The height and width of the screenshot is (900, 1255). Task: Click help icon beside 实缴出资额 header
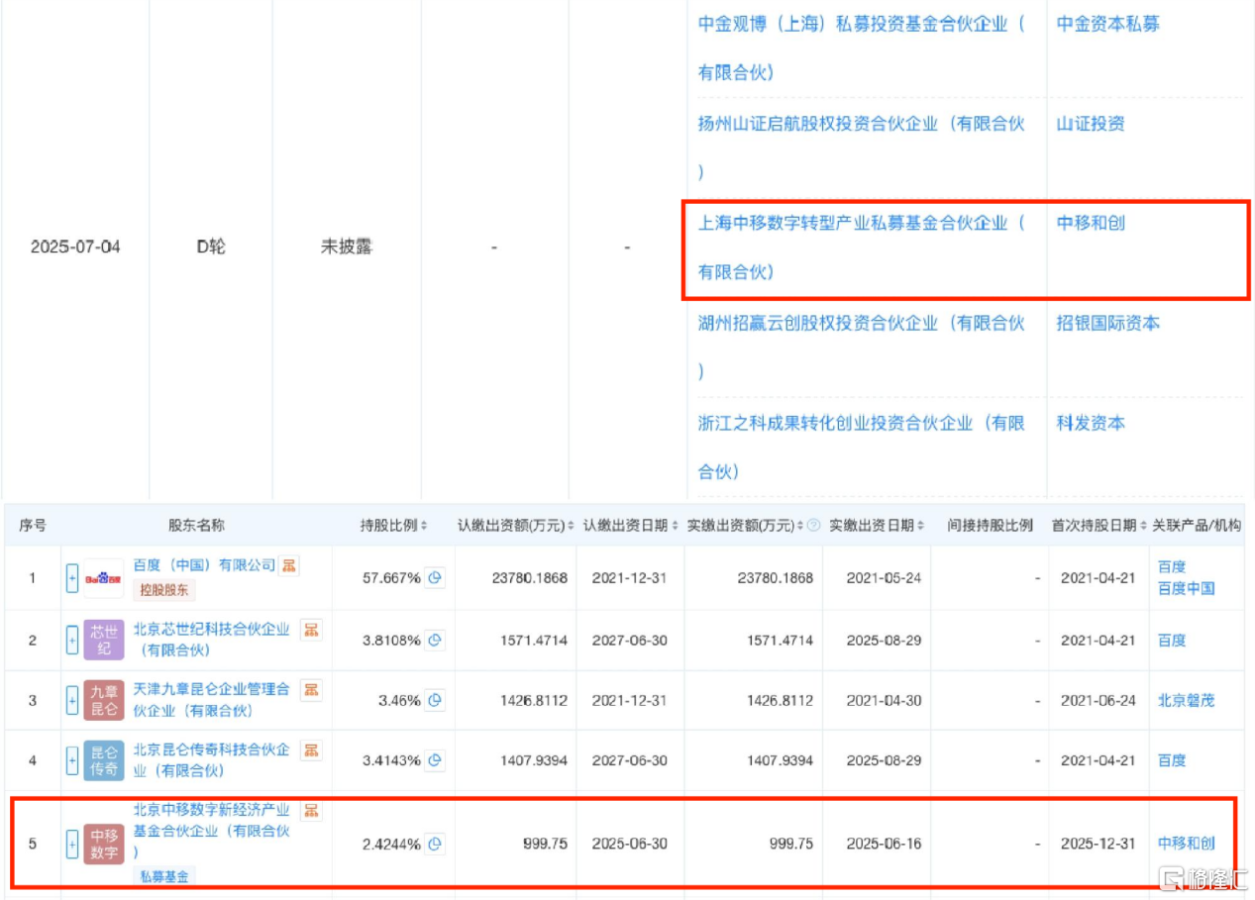(814, 526)
